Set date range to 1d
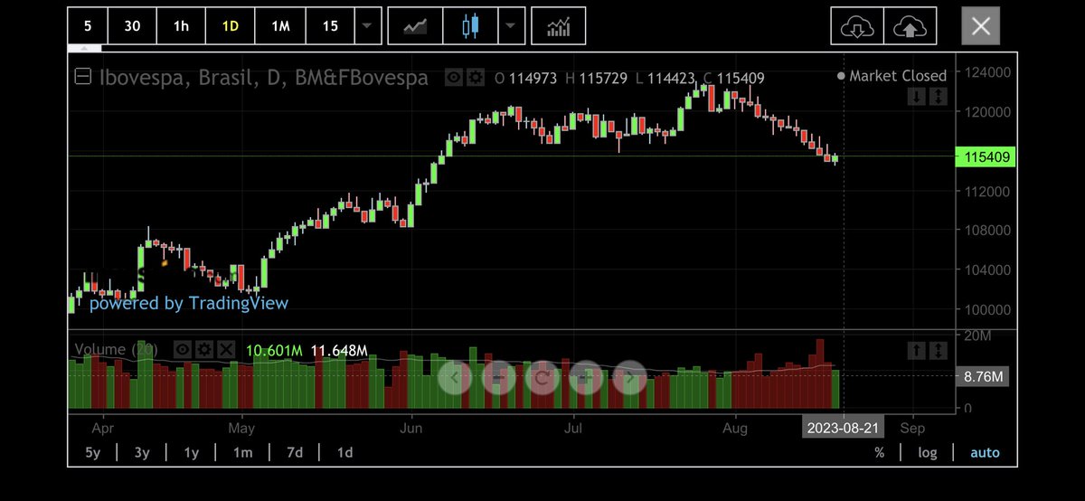Image resolution: width=1085 pixels, height=501 pixels. 344,452
